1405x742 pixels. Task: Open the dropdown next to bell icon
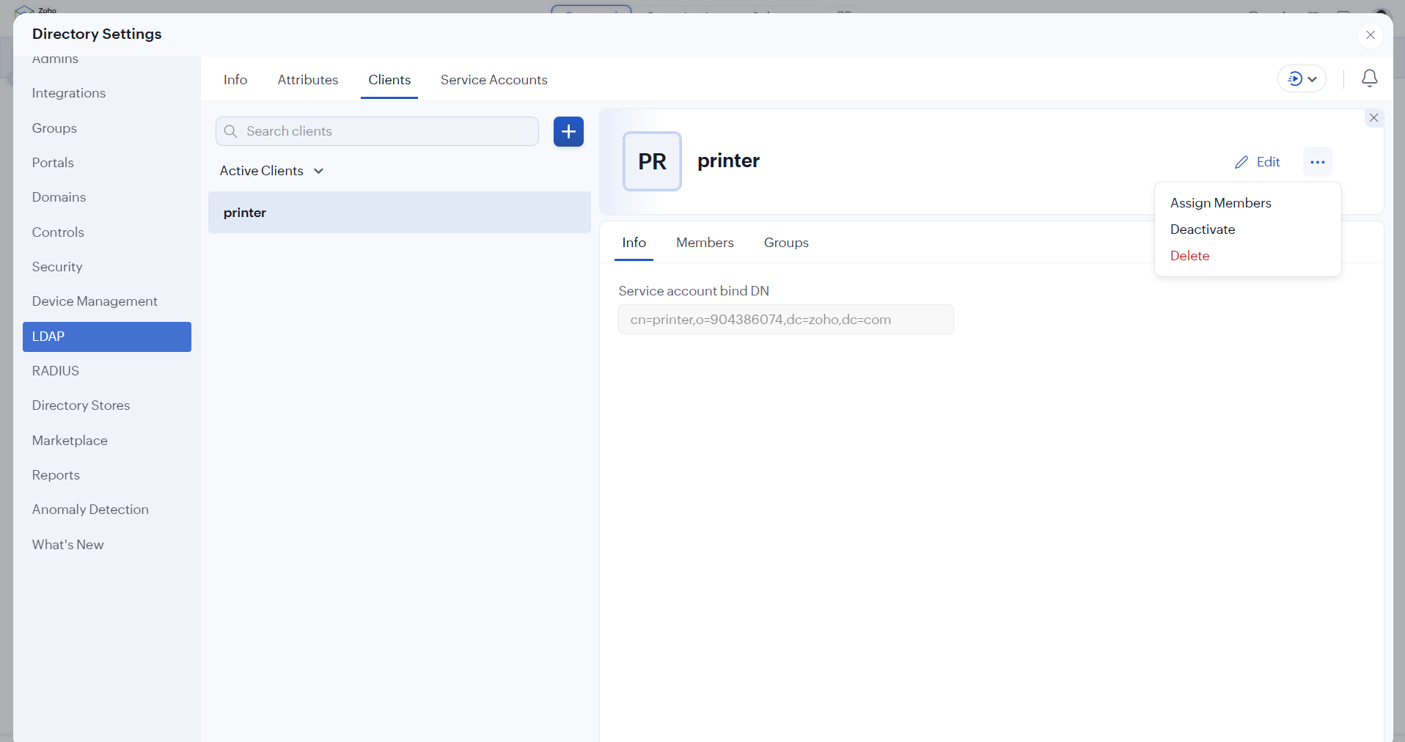[x=1302, y=78]
